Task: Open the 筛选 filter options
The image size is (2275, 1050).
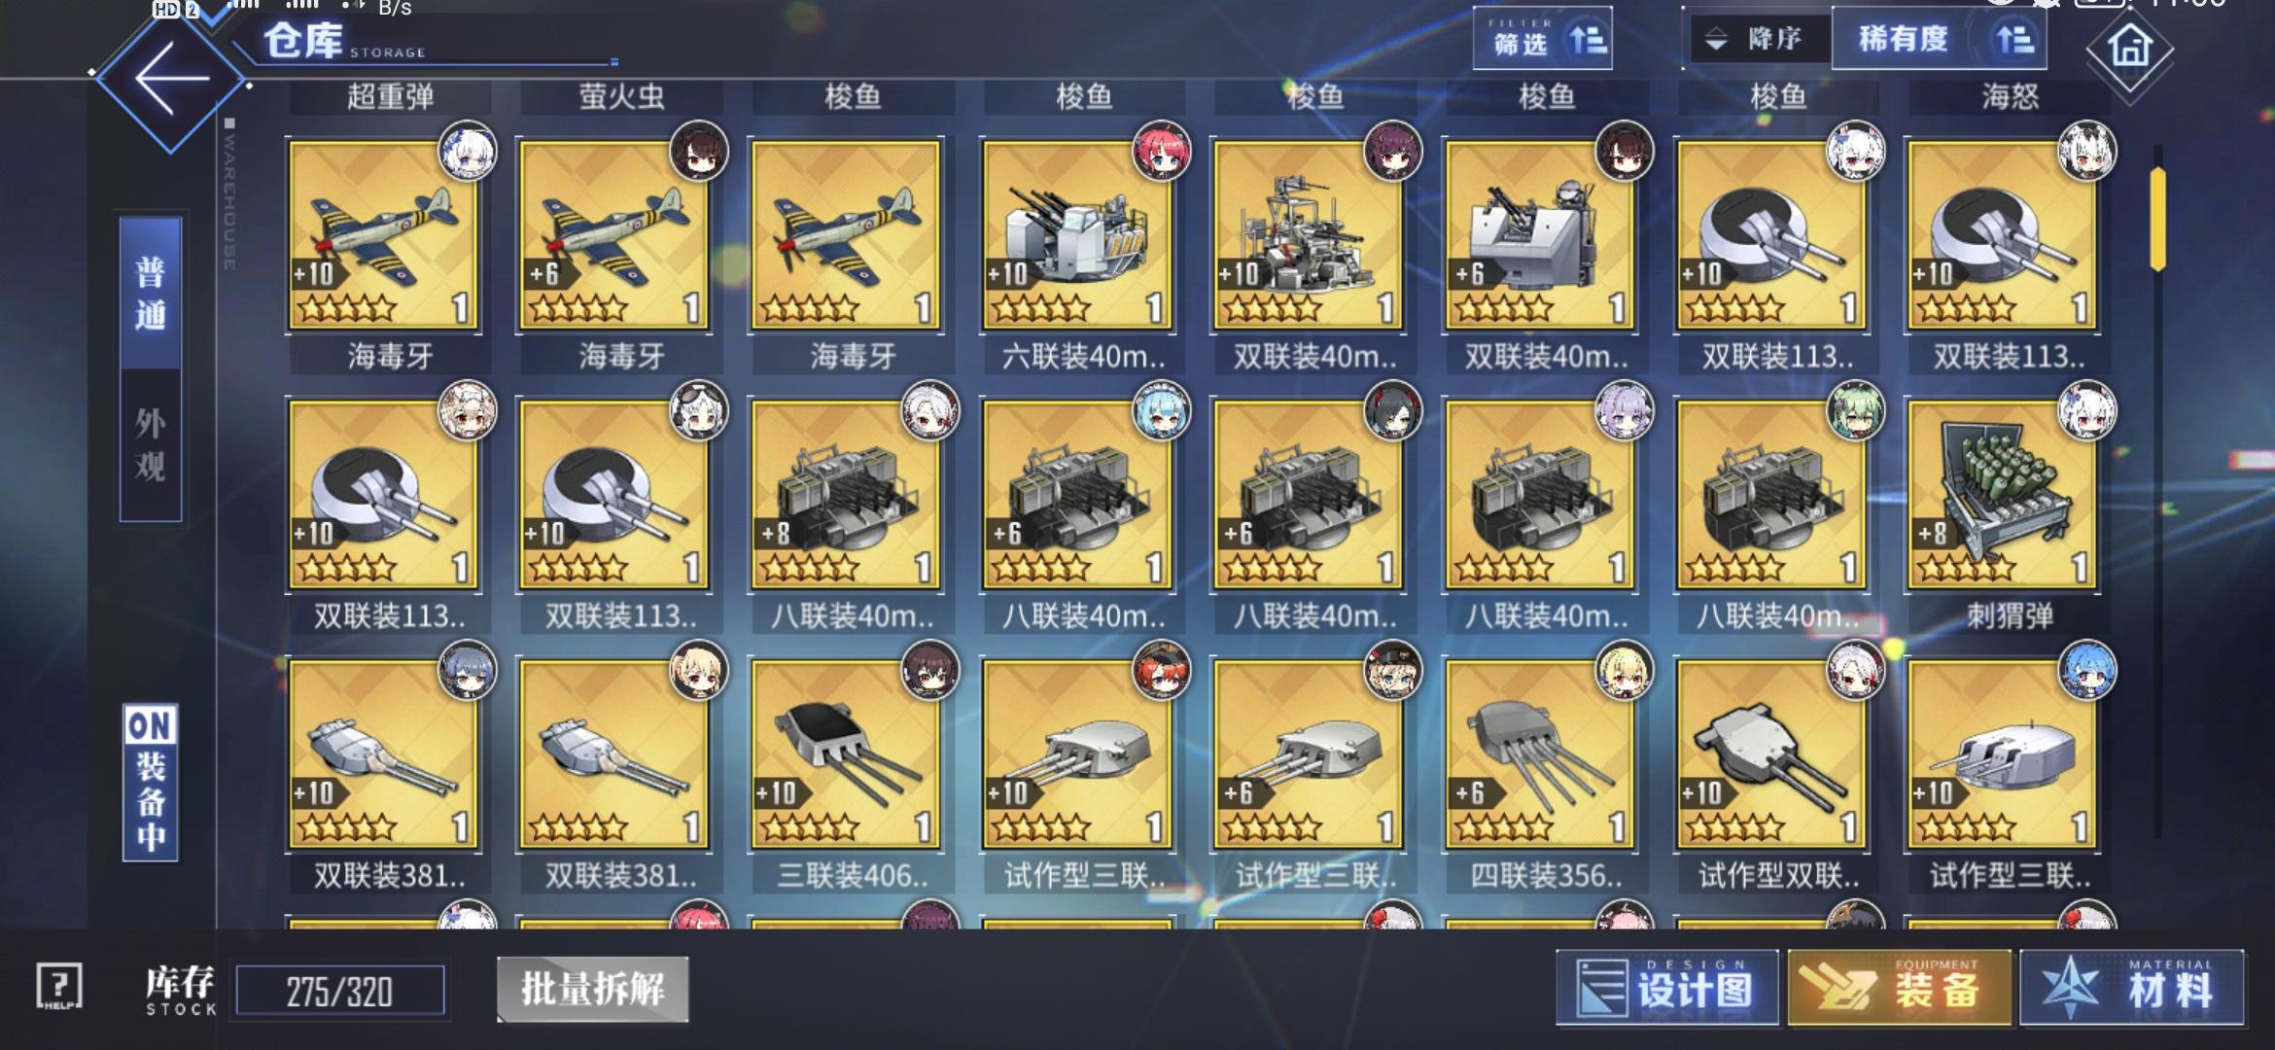Action: [x=1542, y=39]
